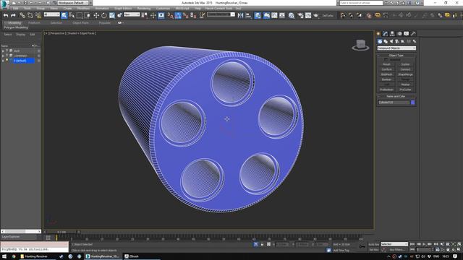Viewport: 463px width, 260px height.
Task: Activate the Select and Rotate tool
Action: coord(104,15)
